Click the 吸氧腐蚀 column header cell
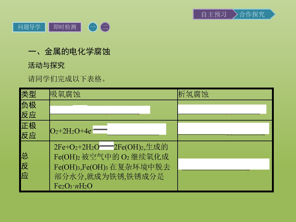The image size is (296, 222). (113, 94)
